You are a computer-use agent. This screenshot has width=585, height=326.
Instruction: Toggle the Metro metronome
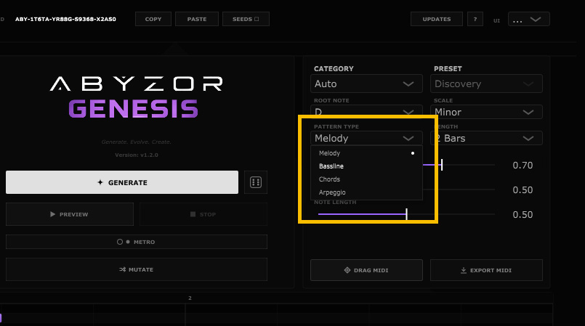137,242
